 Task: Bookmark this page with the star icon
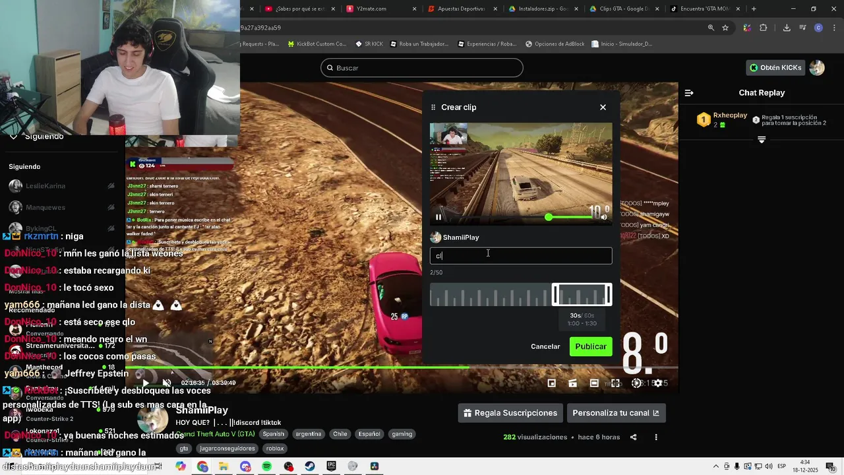pyautogui.click(x=725, y=28)
